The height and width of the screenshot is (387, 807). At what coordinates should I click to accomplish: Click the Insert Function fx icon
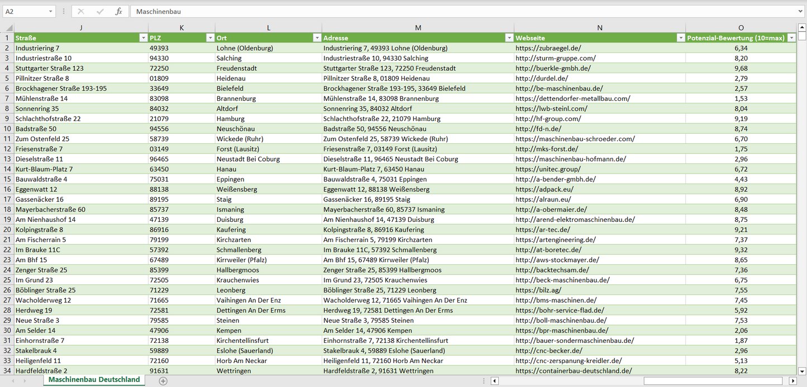click(118, 11)
